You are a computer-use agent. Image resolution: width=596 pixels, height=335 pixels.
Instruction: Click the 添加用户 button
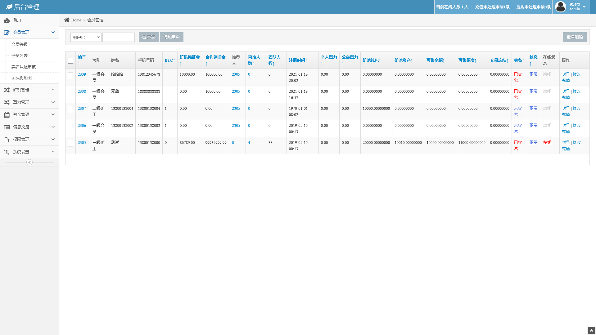(172, 37)
